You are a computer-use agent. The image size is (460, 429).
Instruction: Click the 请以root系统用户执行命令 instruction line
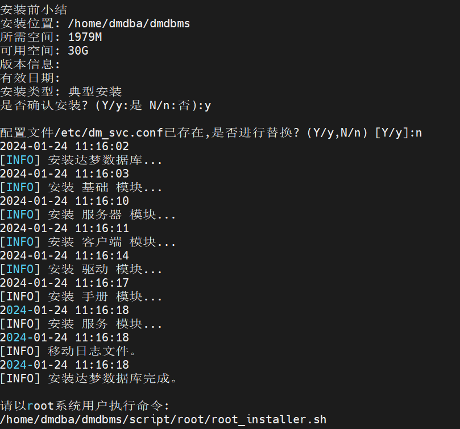(x=85, y=406)
